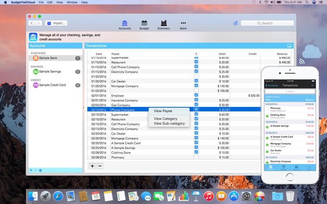Open the Budget calendar view
This screenshot has width=327, height=204.
(x=144, y=25)
